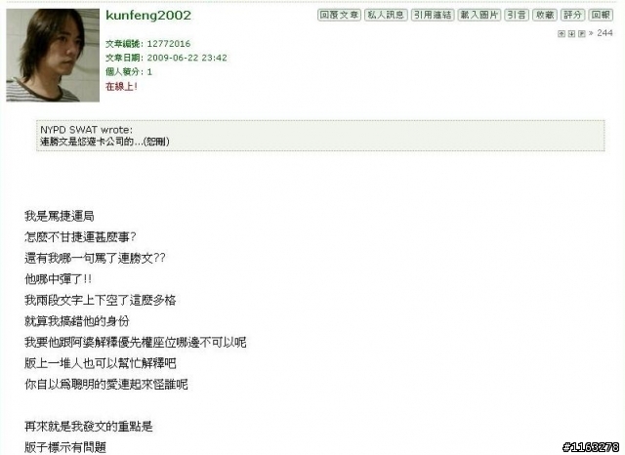Open 私人訊息 private message
This screenshot has height=455, width=625.
click(x=386, y=16)
